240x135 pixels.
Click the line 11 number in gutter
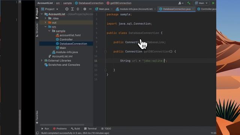pyautogui.click(x=96, y=61)
